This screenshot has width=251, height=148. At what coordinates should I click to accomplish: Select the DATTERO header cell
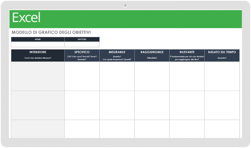point(82,39)
